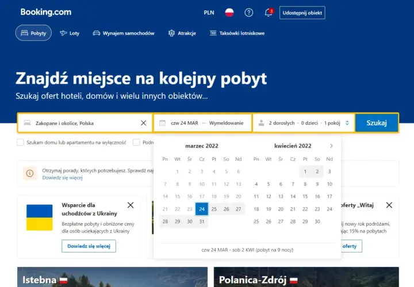Select the Pobyty tab
The width and height of the screenshot is (414, 287).
[33, 33]
